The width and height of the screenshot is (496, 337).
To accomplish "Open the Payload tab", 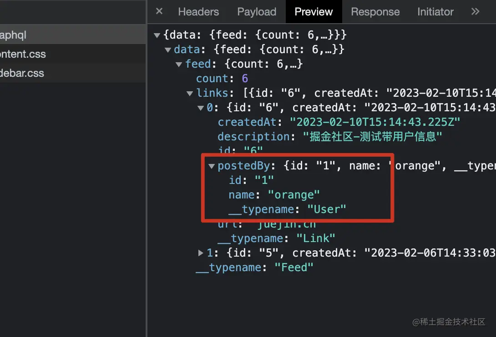I will [x=257, y=12].
